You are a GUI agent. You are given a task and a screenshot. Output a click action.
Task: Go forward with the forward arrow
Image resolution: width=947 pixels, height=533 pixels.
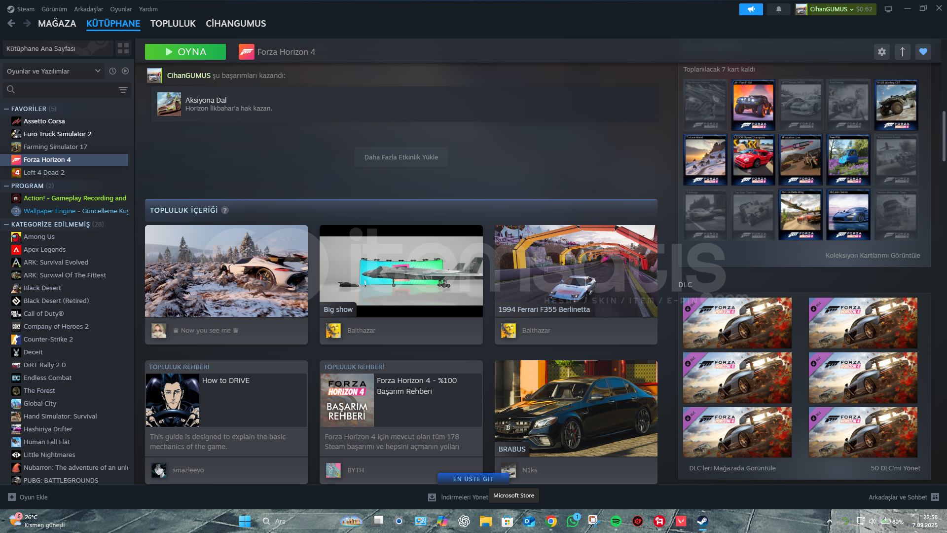pyautogui.click(x=27, y=23)
